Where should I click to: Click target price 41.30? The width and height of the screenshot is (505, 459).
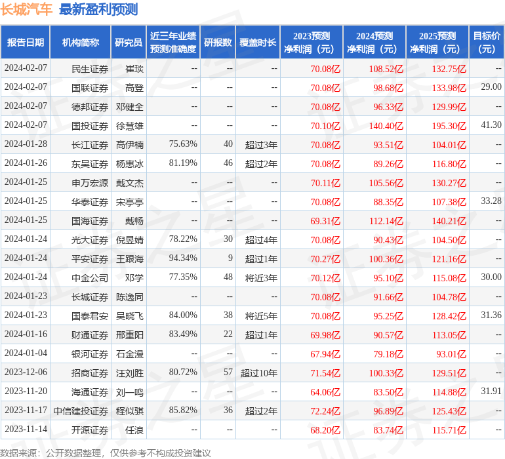click(491, 125)
